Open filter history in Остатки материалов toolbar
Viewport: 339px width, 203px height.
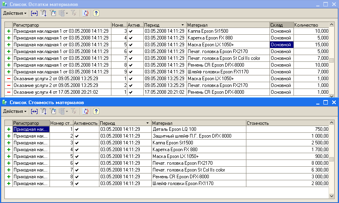click(x=63, y=14)
